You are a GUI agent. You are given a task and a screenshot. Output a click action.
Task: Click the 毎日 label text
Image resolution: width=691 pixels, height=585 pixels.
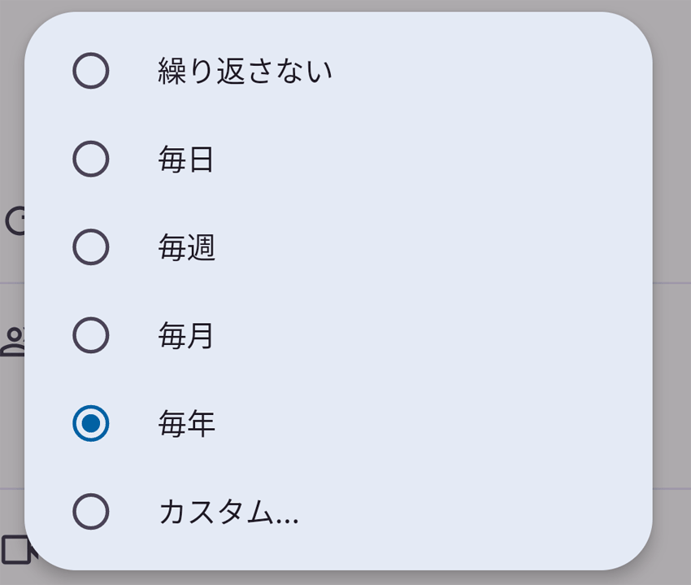(x=186, y=159)
